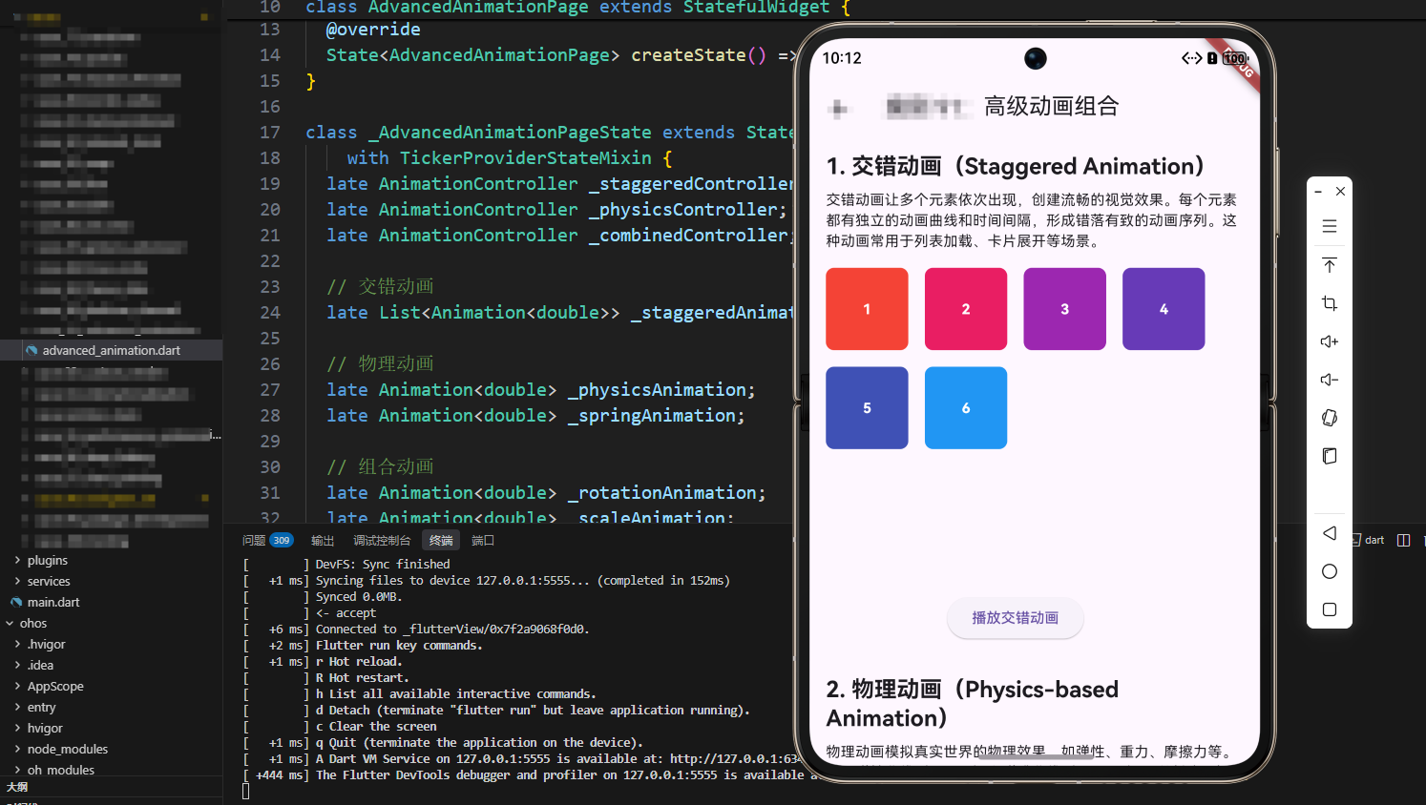The image size is (1426, 805).
Task: Switch to the 终端 terminal tab
Action: (x=441, y=540)
